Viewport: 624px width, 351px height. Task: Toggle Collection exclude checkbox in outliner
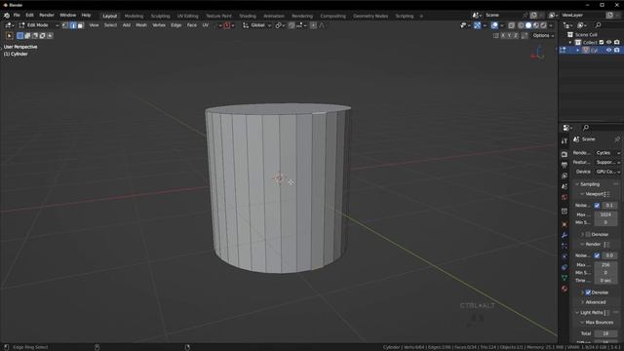point(602,42)
